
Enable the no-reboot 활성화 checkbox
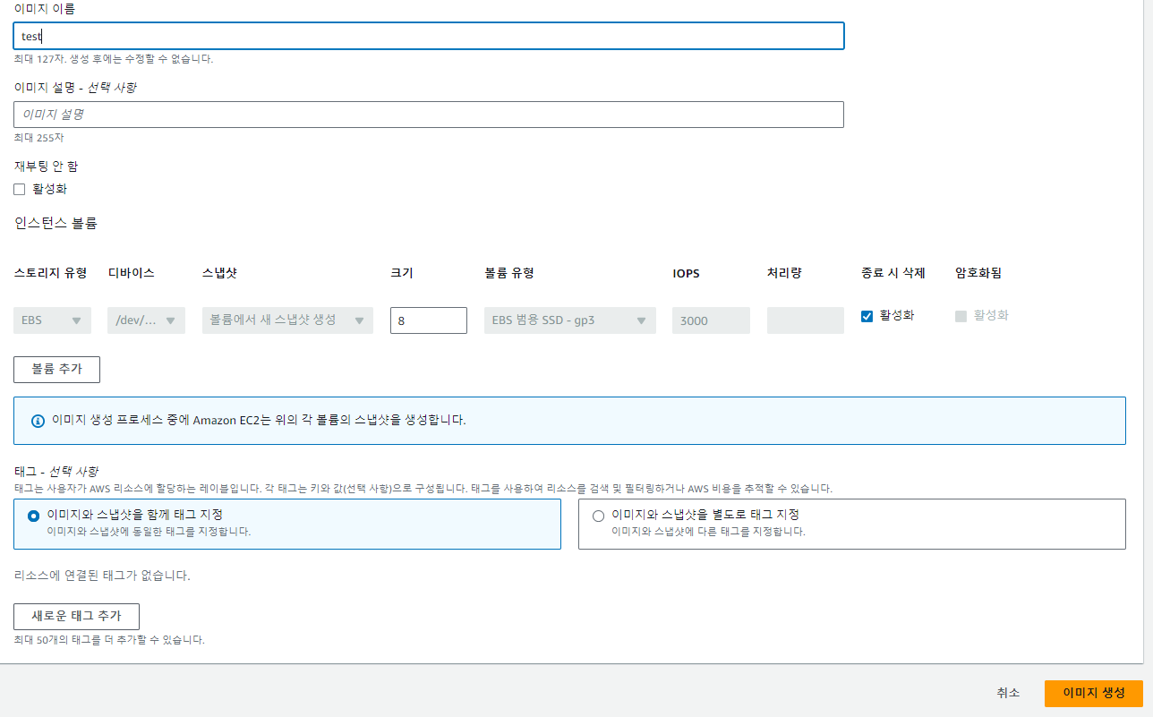pyautogui.click(x=20, y=189)
